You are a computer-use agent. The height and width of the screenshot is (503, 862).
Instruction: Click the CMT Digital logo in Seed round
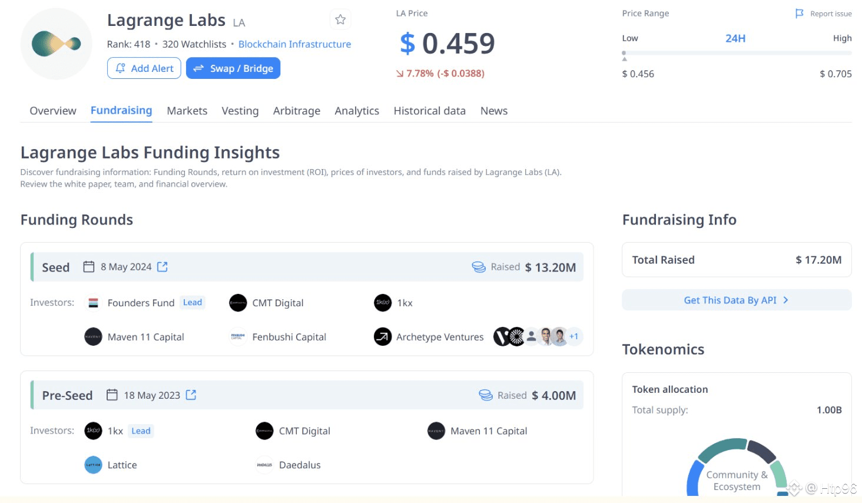click(x=238, y=303)
